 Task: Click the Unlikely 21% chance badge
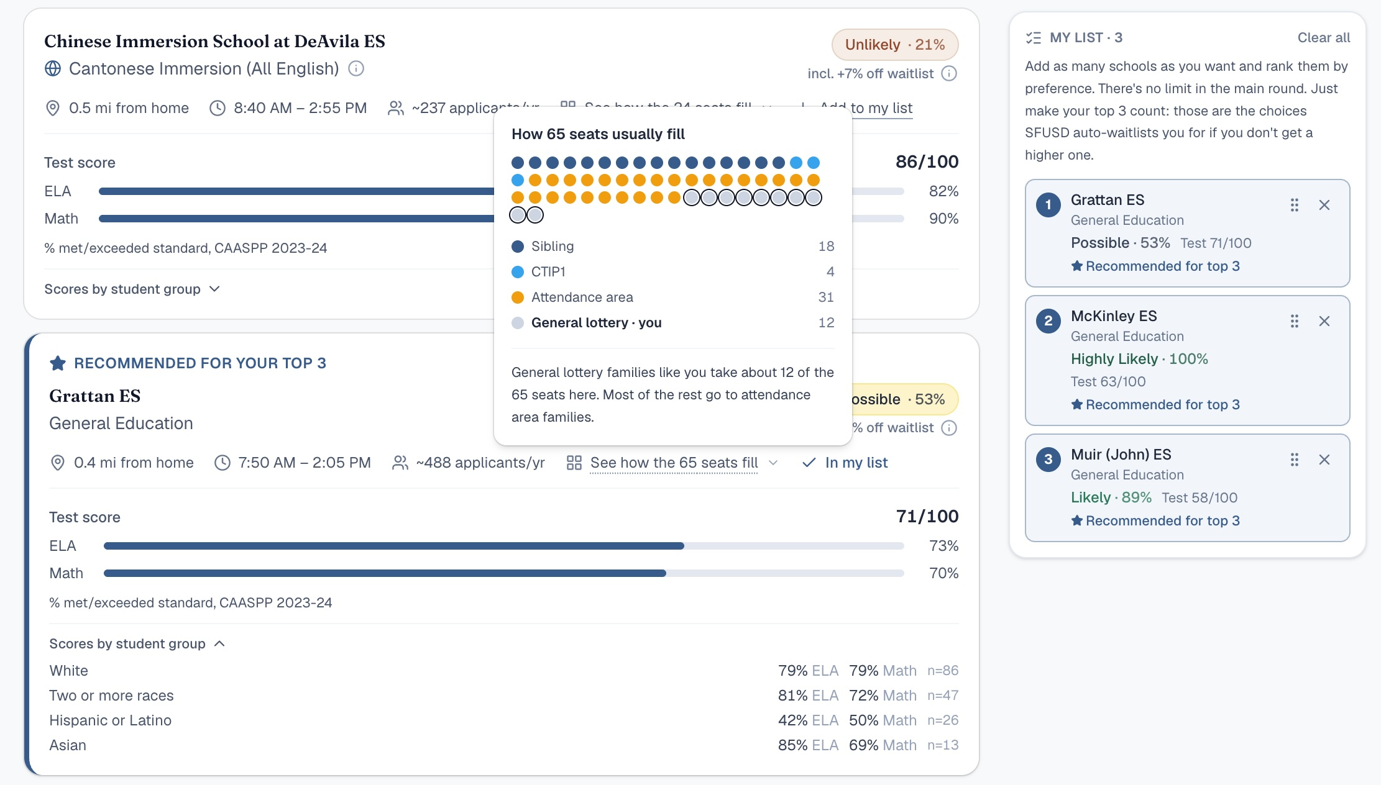click(x=895, y=45)
